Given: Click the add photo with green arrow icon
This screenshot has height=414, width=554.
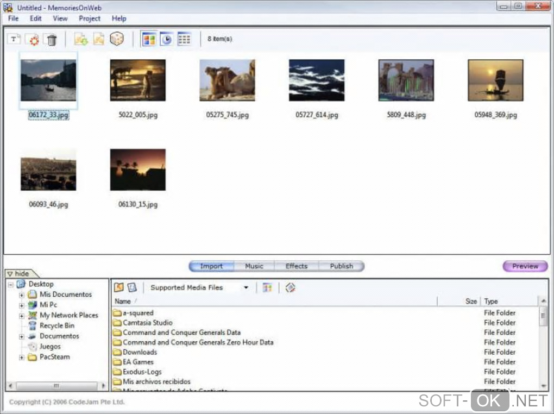Looking at the screenshot, I should pyautogui.click(x=81, y=39).
